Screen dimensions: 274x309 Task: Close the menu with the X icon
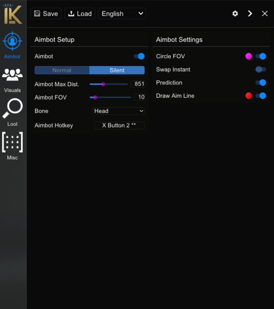tap(265, 14)
